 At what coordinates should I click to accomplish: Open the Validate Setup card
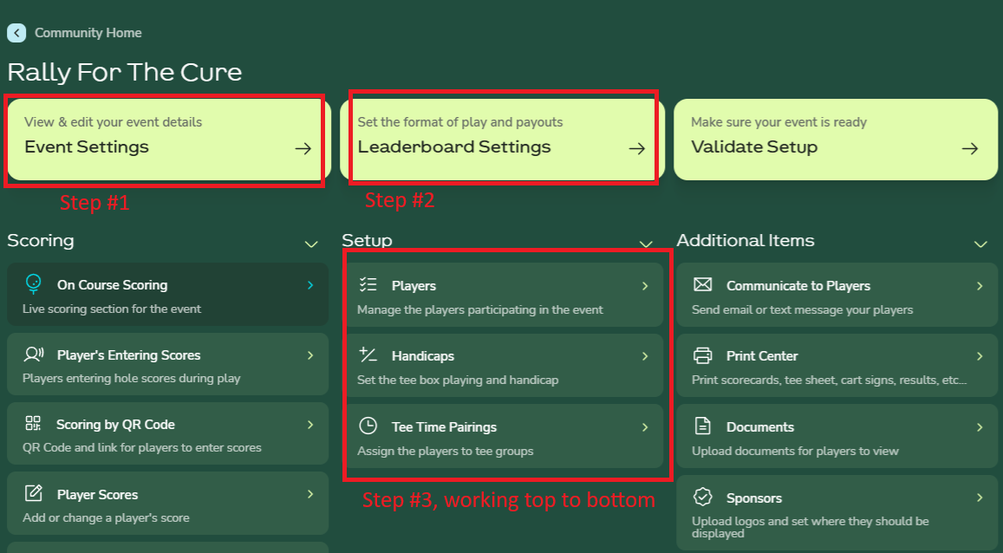coord(836,140)
